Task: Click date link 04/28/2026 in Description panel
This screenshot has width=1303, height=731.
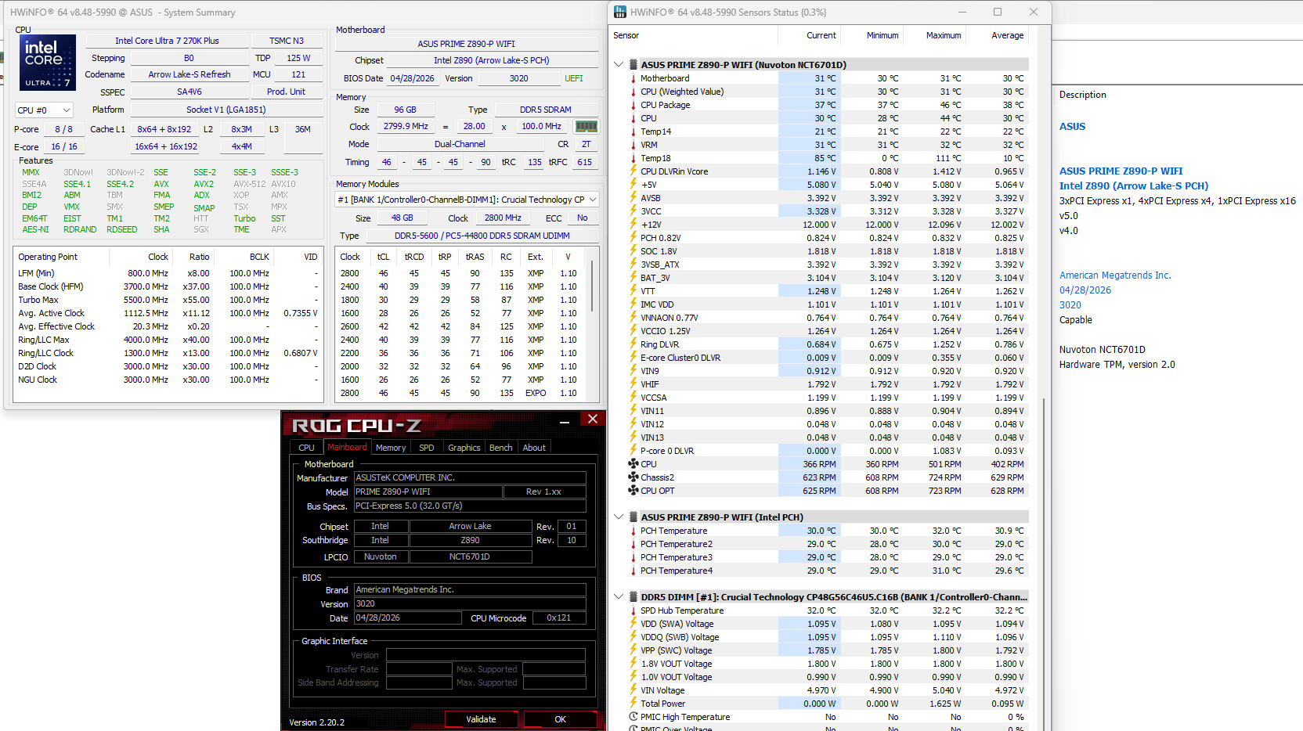Action: click(1085, 290)
